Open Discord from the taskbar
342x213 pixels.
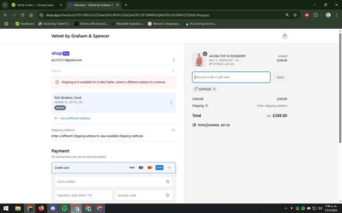coord(53,208)
